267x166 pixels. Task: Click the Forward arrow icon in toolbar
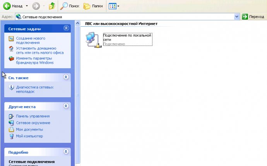click(x=36, y=6)
